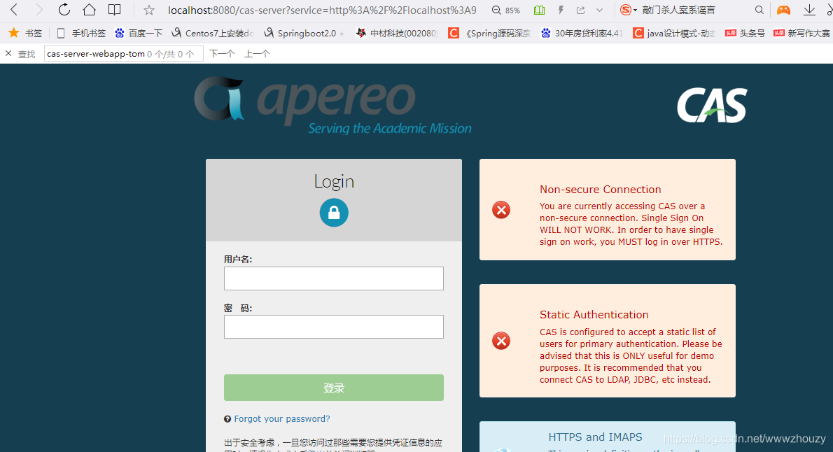Click the address bar URL field

click(x=322, y=10)
